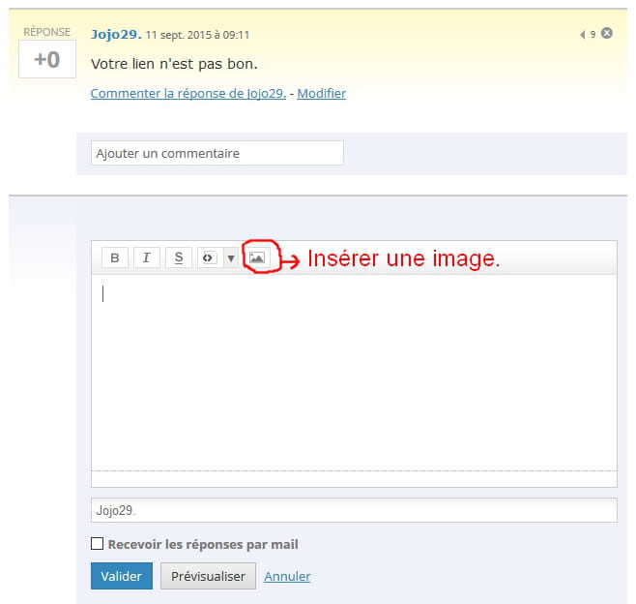
Task: Enable Recevoir les réponses par mail checkbox
Action: 97,543
